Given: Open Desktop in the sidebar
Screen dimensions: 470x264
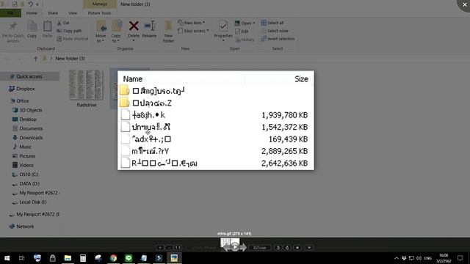Looking at the screenshot, I should (x=24, y=120).
